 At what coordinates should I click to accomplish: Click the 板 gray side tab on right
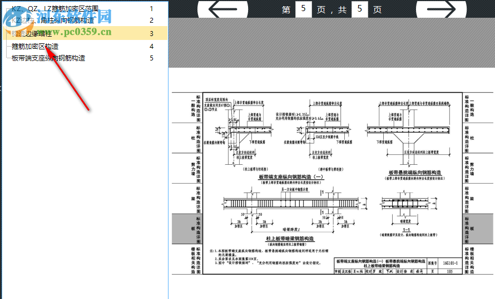478,229
